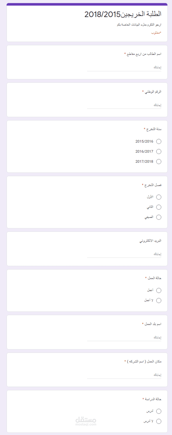This screenshot has height=435, width=172.
Task: Select the الصيفي semester radio button
Action: click(x=159, y=217)
